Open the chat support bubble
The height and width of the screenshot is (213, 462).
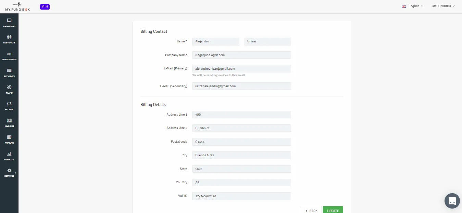point(452,201)
